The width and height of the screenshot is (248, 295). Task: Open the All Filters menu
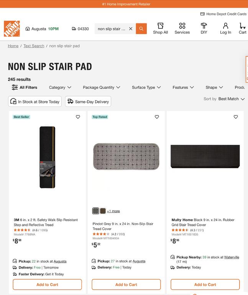pyautogui.click(x=25, y=88)
